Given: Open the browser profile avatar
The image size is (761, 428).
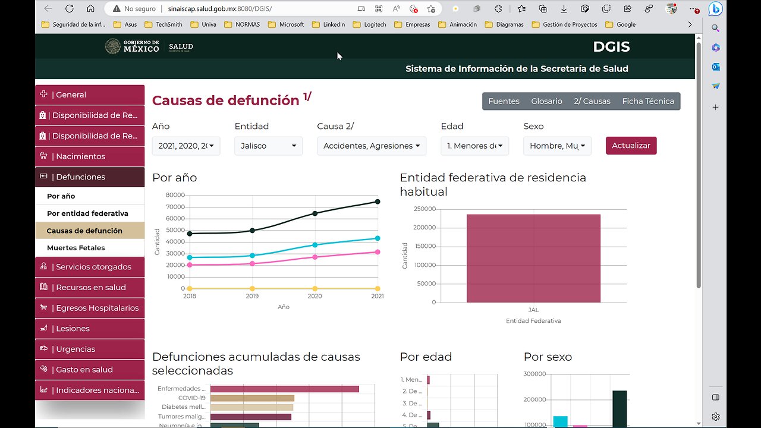Looking at the screenshot, I should [671, 9].
